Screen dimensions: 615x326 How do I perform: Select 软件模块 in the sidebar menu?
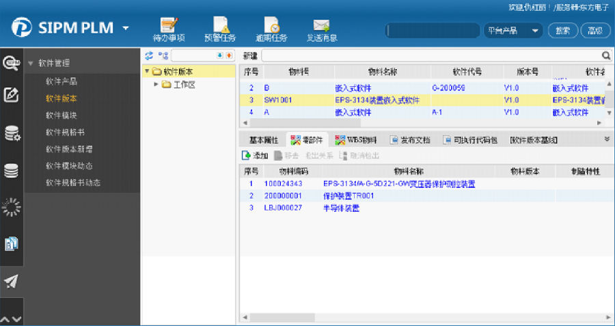(61, 115)
